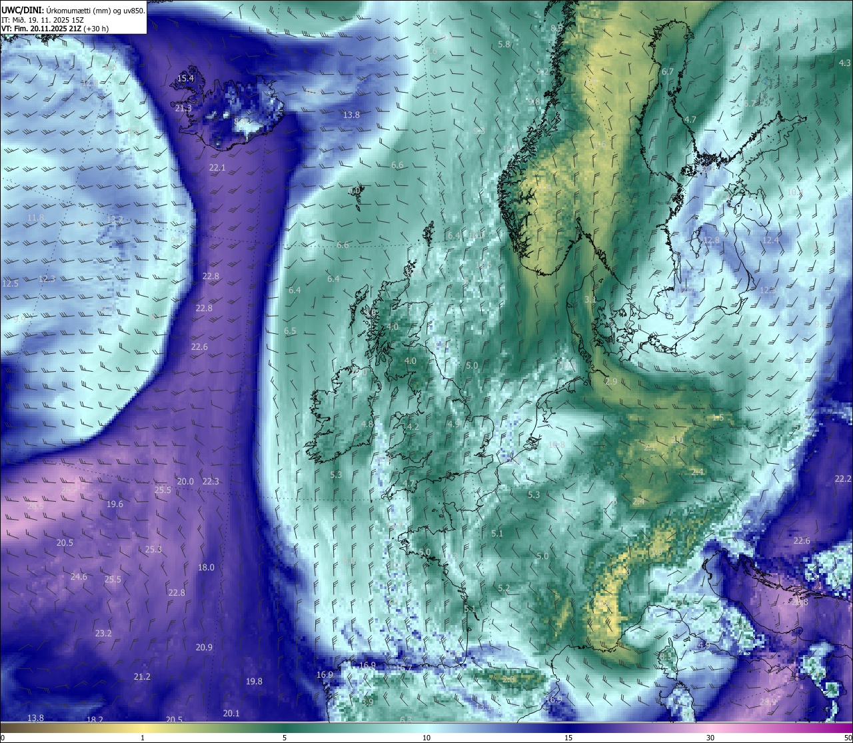853x743 pixels.
Task: Click the 'IT: Mið. 19. 11. 2025 15Z' line
Action: click(x=42, y=19)
